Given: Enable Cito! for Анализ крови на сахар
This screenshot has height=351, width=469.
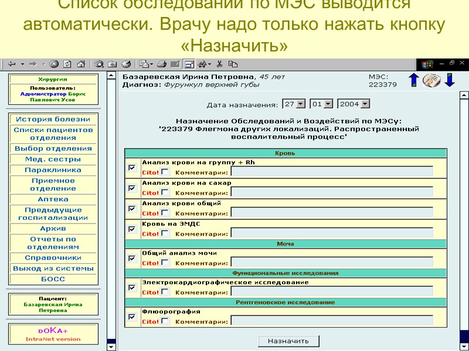Looking at the screenshot, I should click(x=165, y=192).
